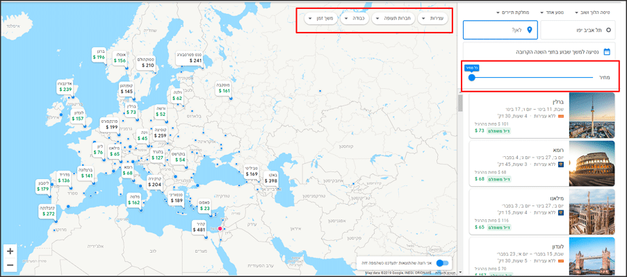Click the $ 68 price in Rome card

[x=479, y=179]
